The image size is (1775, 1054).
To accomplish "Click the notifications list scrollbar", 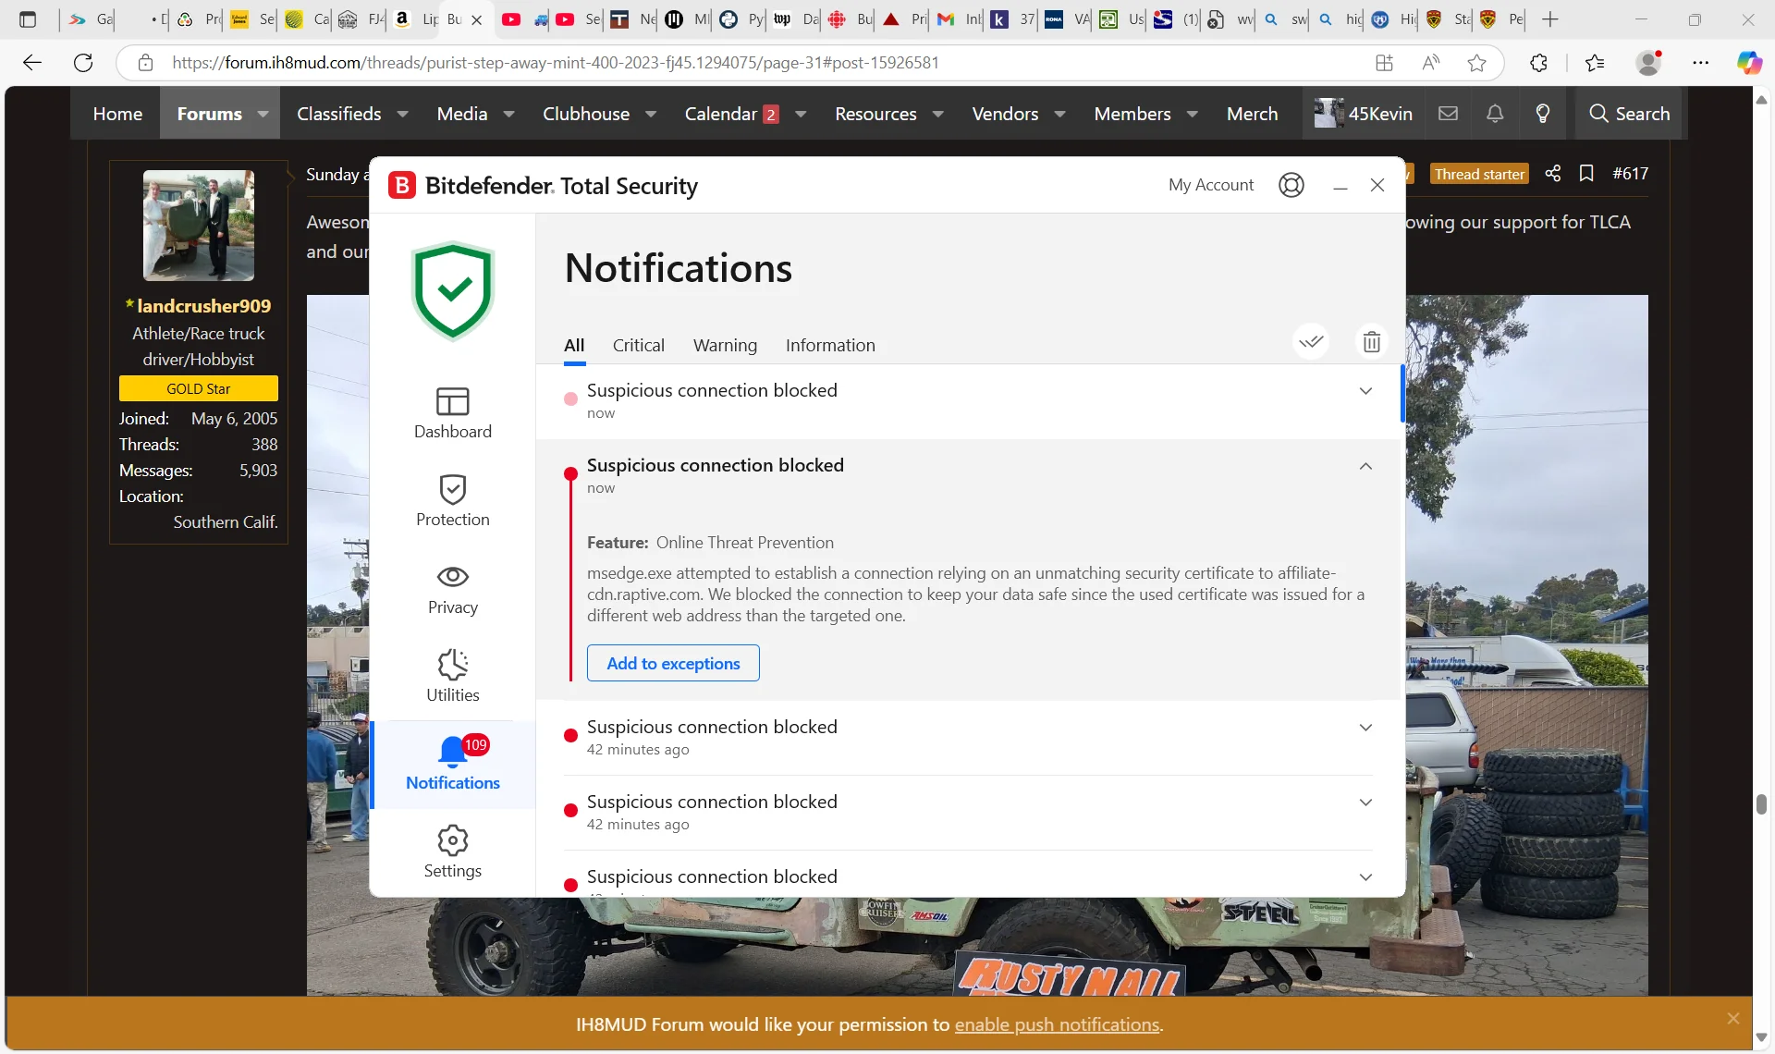I will point(1402,394).
